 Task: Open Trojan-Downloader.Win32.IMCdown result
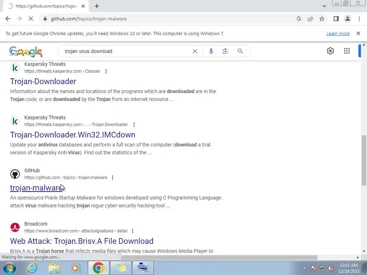pyautogui.click(x=72, y=135)
